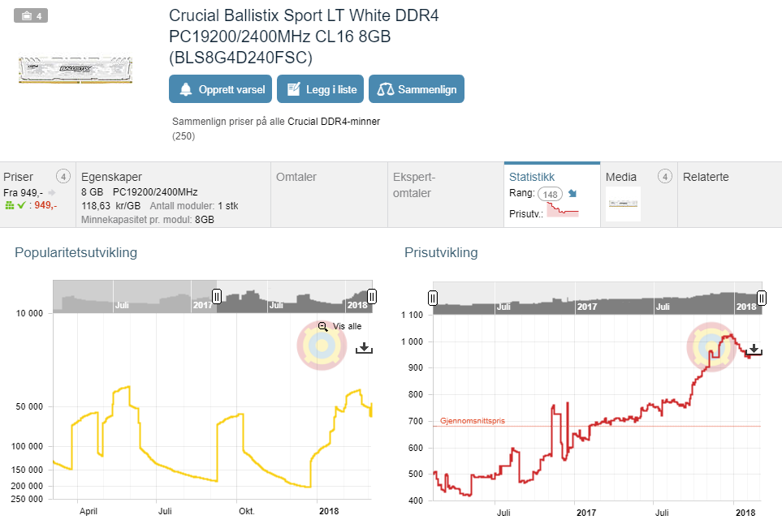Grab left range handle of popularity chart
Image resolution: width=782 pixels, height=524 pixels.
point(217,296)
